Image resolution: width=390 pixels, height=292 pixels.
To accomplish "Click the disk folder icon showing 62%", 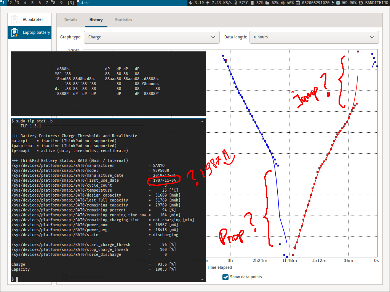I will (x=268, y=3).
